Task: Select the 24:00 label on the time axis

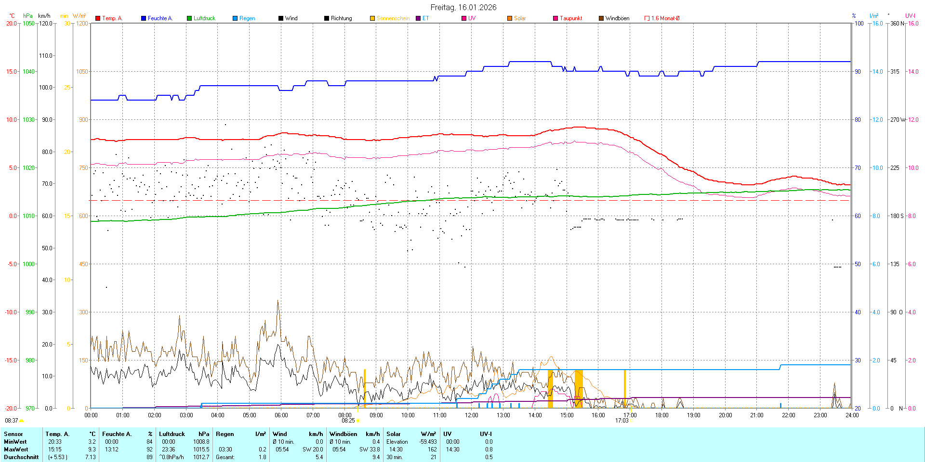Action: click(852, 415)
